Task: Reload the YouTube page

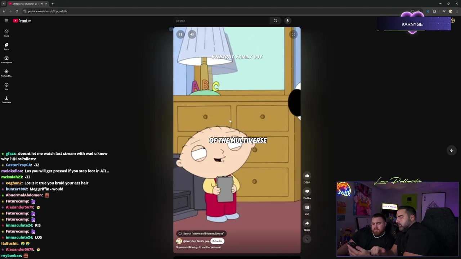Action: tap(17, 11)
